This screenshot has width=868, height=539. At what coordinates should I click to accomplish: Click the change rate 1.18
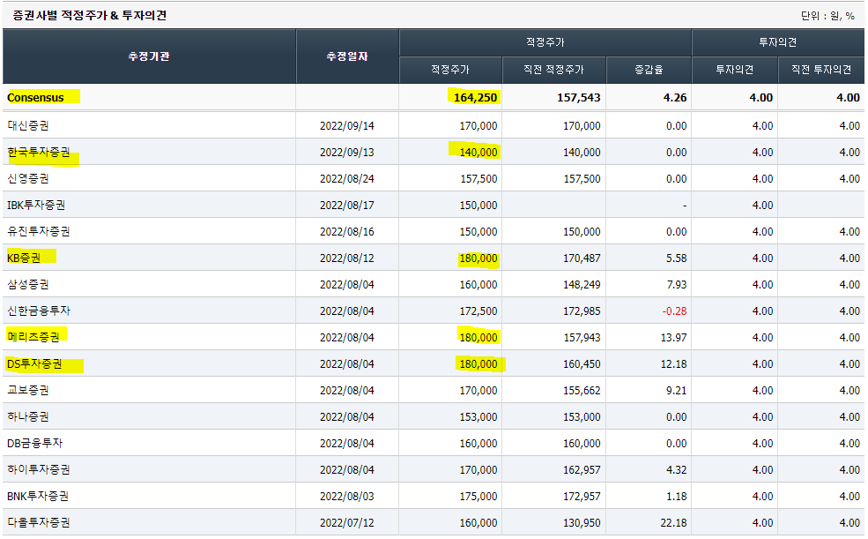tap(677, 497)
